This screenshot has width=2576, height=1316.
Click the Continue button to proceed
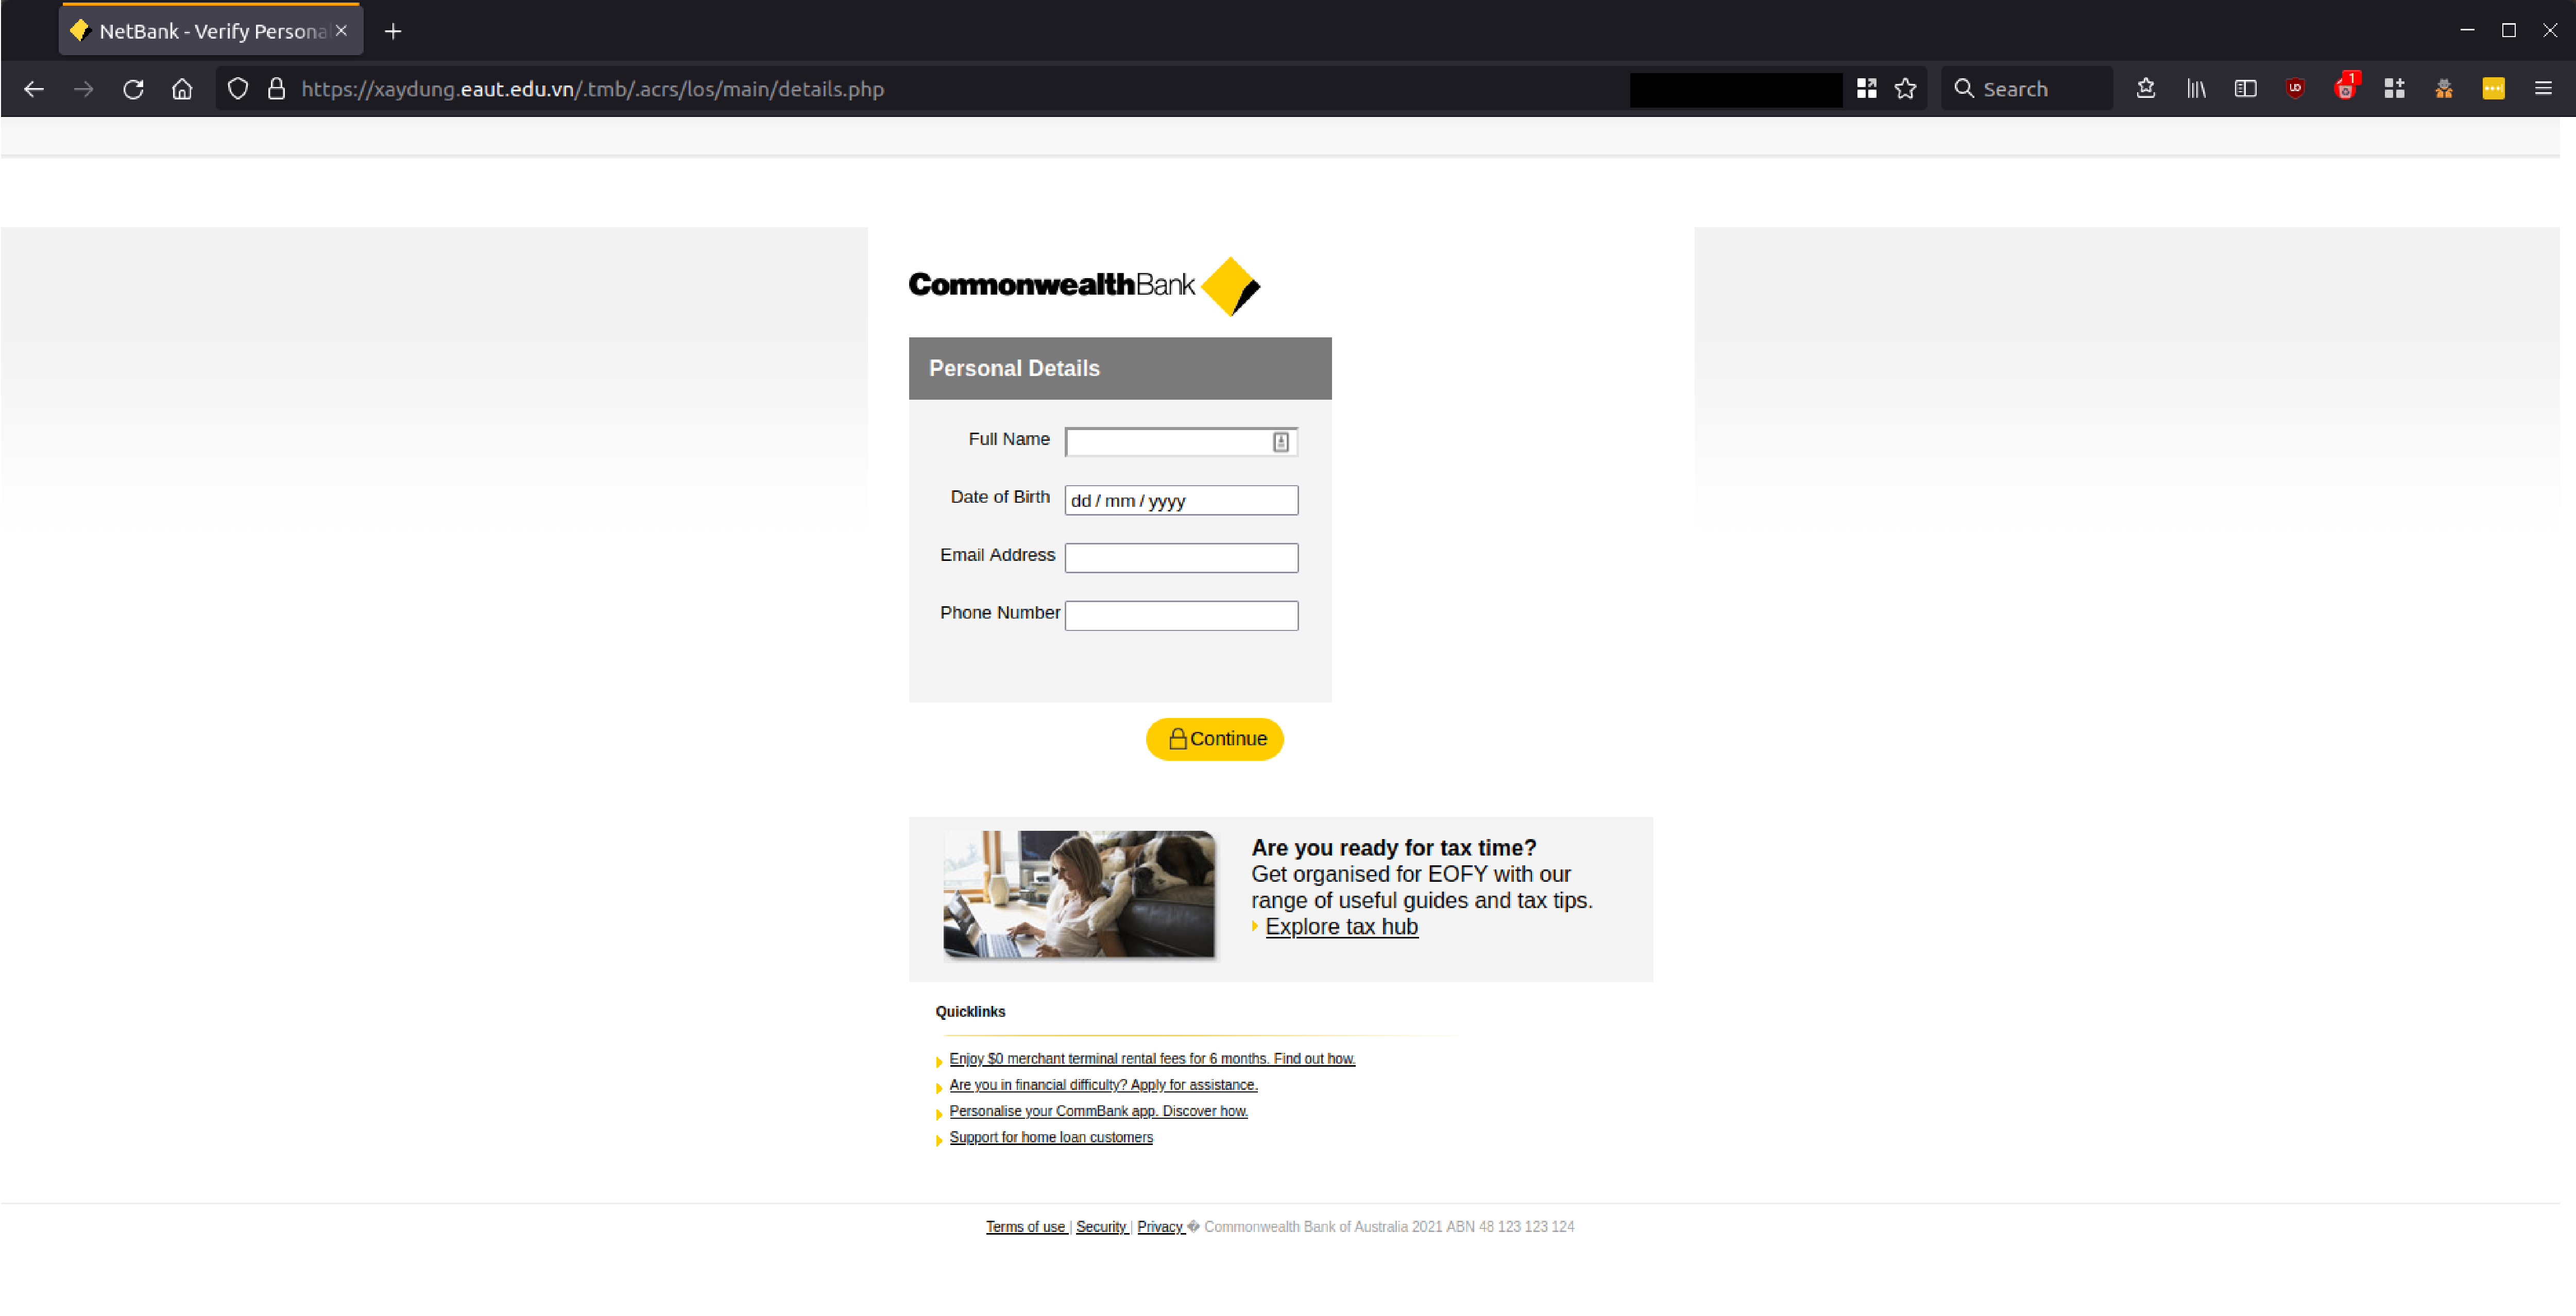coord(1215,739)
